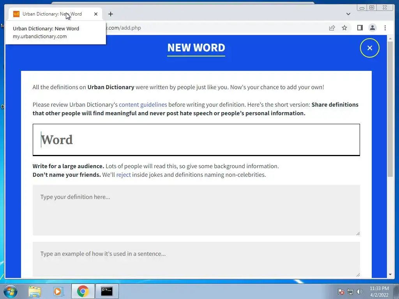Image resolution: width=399 pixels, height=299 pixels.
Task: Click the page scroll down arrow
Action: pyautogui.click(x=390, y=274)
